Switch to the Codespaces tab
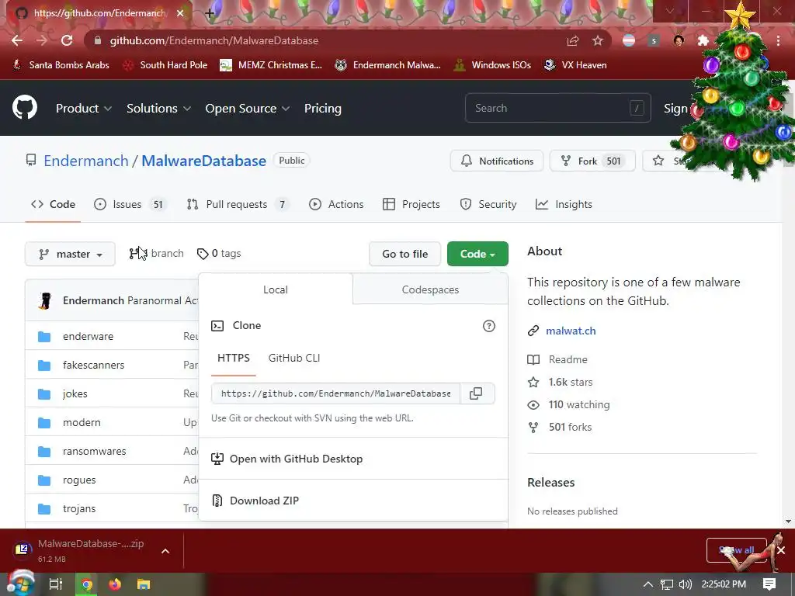This screenshot has height=596, width=795. click(430, 289)
